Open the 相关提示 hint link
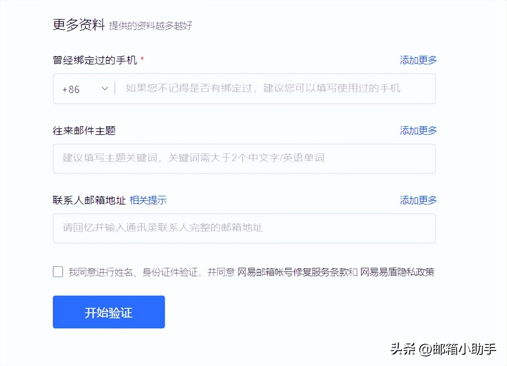507x366 pixels. [x=148, y=200]
